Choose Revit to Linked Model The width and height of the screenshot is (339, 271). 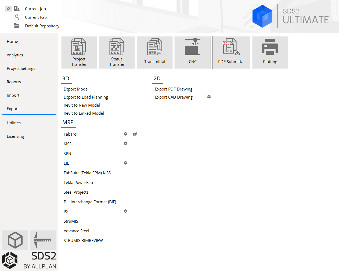(x=84, y=113)
